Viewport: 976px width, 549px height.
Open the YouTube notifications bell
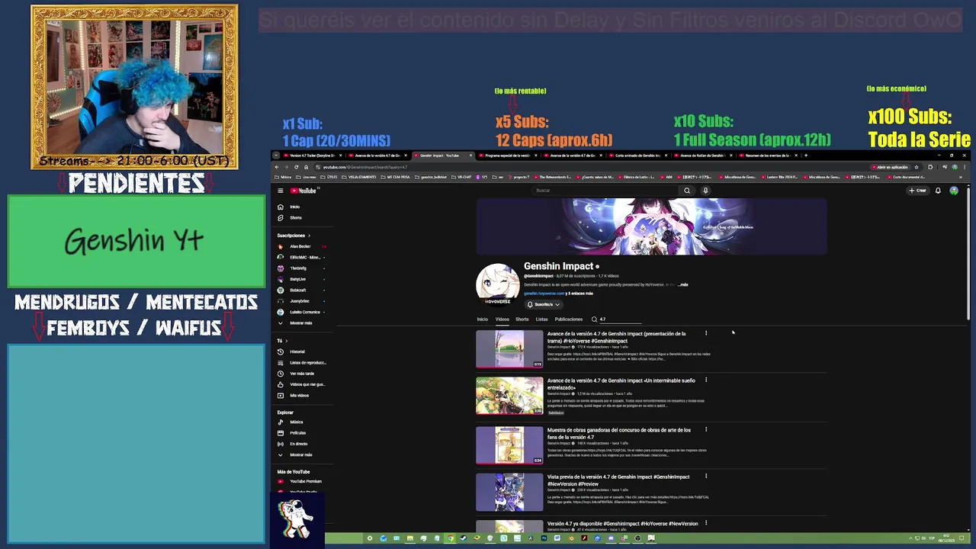click(938, 191)
